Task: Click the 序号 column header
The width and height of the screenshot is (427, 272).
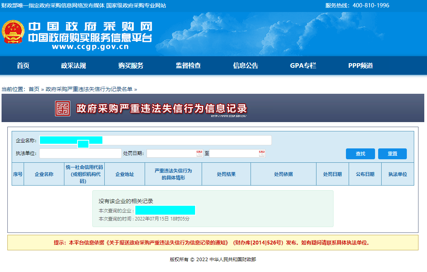Action: click(18, 174)
